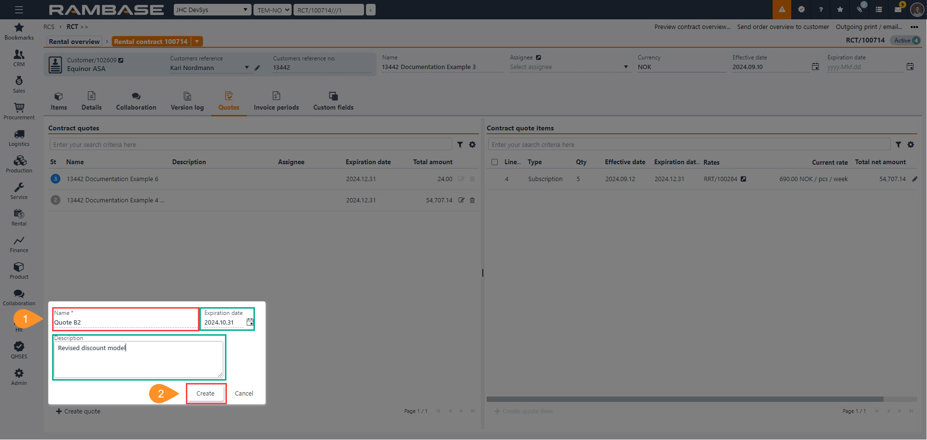This screenshot has width=927, height=440.
Task: Edit the Customers reference pencil icon
Action: (x=257, y=68)
